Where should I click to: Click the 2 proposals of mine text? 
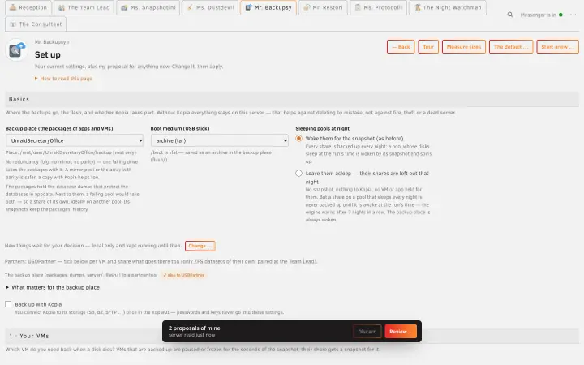194,328
